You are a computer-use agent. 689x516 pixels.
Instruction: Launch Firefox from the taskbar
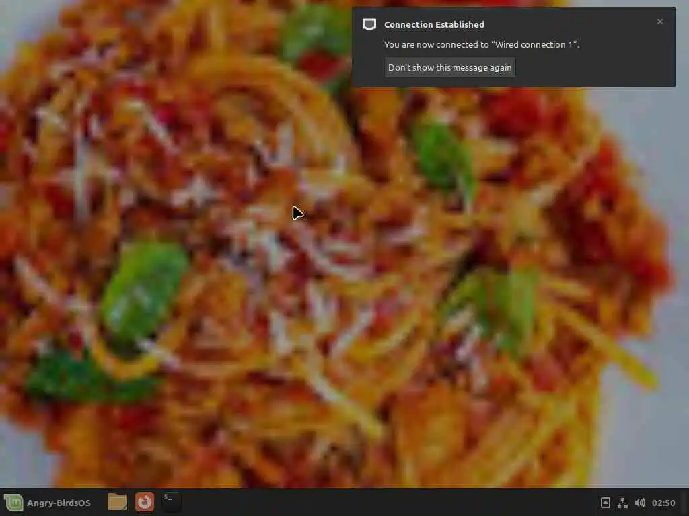pos(144,502)
